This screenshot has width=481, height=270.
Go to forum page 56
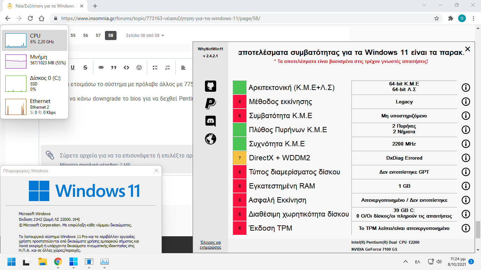pyautogui.click(x=86, y=36)
